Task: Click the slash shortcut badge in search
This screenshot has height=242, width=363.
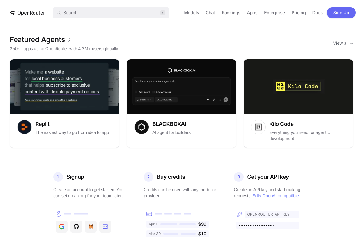Action: click(x=163, y=13)
